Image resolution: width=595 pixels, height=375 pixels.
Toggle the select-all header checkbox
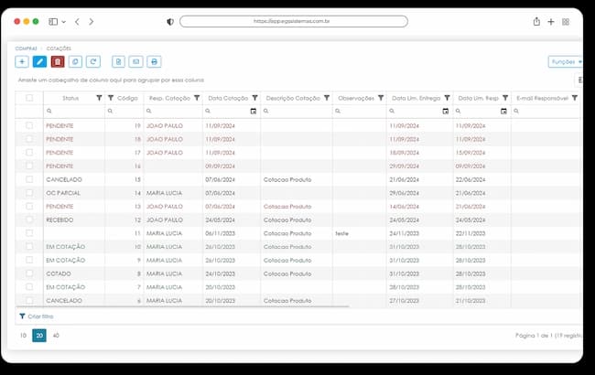pos(29,98)
